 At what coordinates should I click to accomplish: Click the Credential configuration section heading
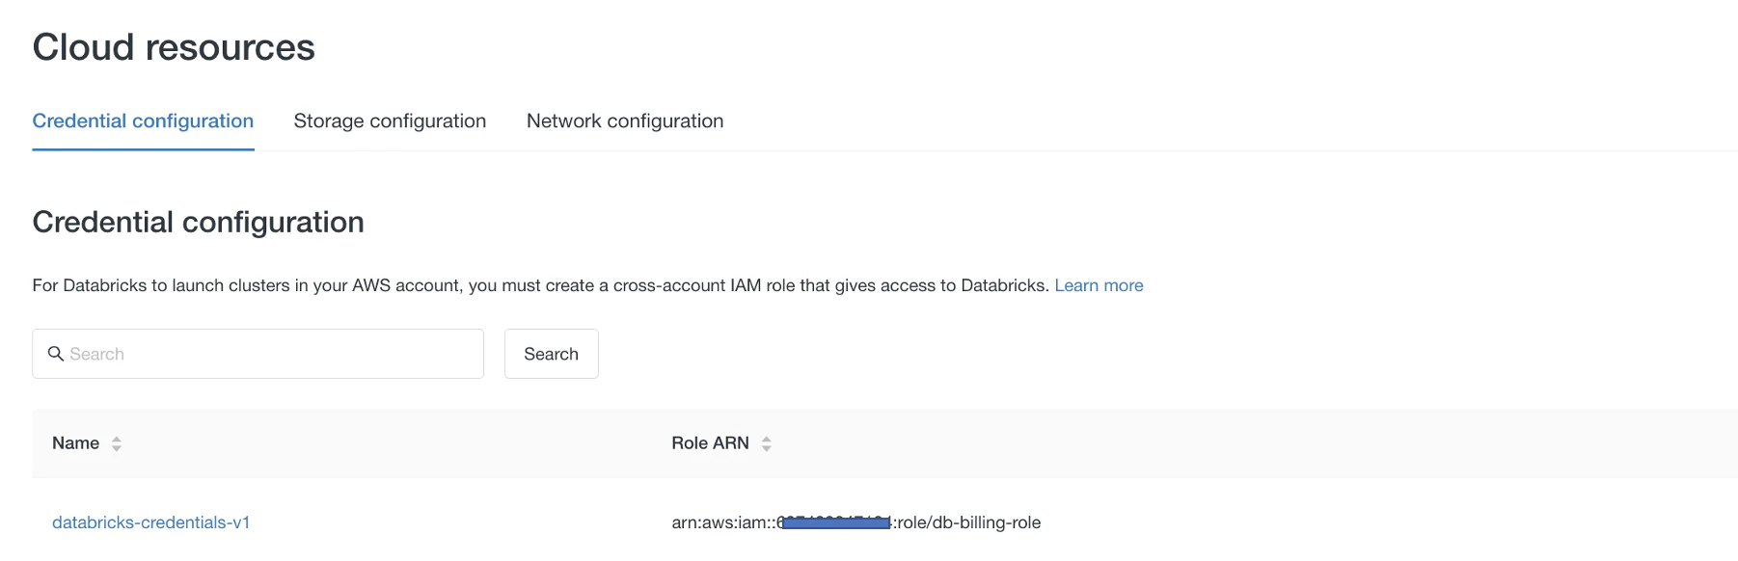(x=199, y=222)
